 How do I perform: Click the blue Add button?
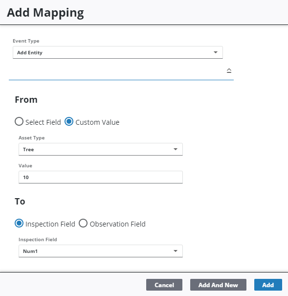click(x=268, y=285)
